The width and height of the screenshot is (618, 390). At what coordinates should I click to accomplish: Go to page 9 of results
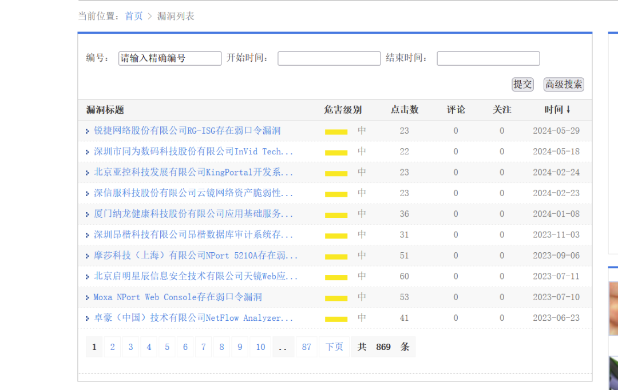click(x=240, y=347)
